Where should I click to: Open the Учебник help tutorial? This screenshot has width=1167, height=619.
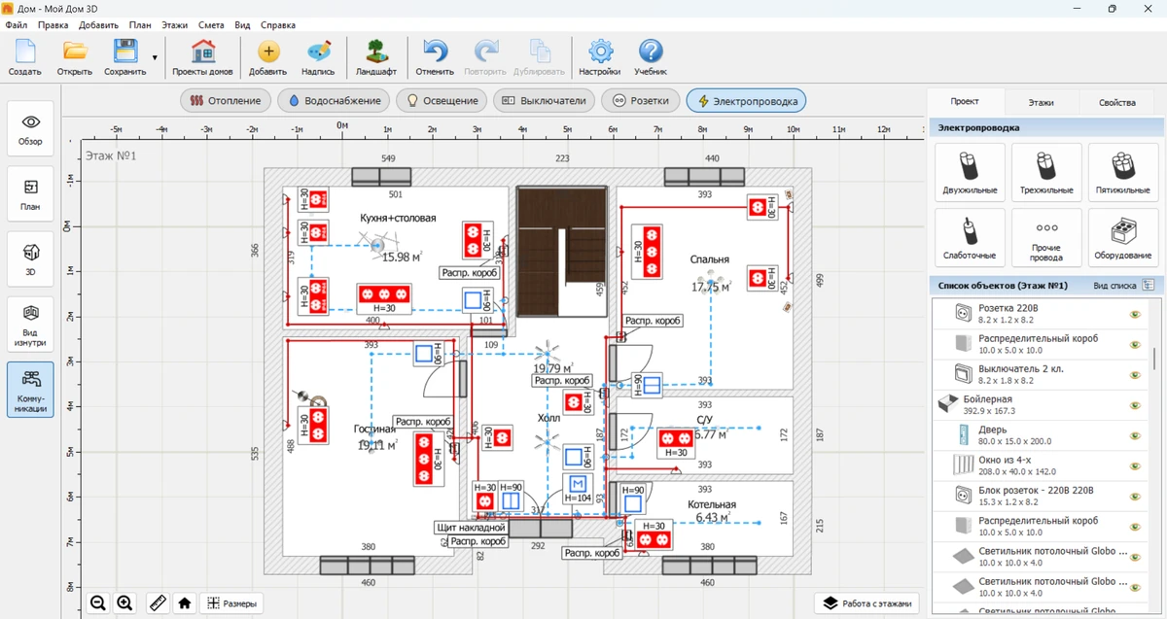[x=651, y=57]
